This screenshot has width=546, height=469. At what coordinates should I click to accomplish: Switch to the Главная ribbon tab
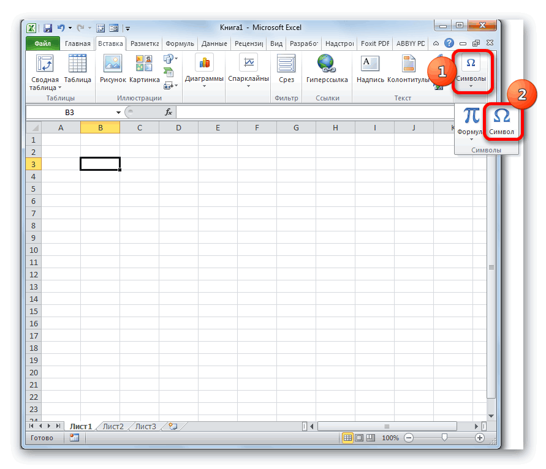78,43
